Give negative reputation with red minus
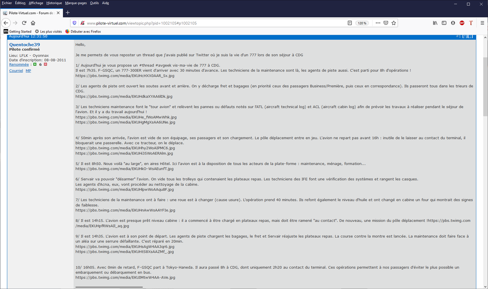The image size is (488, 289). click(x=45, y=65)
